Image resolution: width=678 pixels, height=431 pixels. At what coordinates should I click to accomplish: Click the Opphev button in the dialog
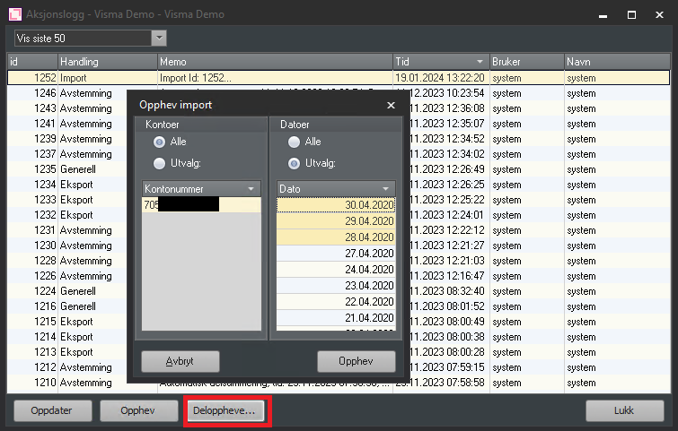356,362
